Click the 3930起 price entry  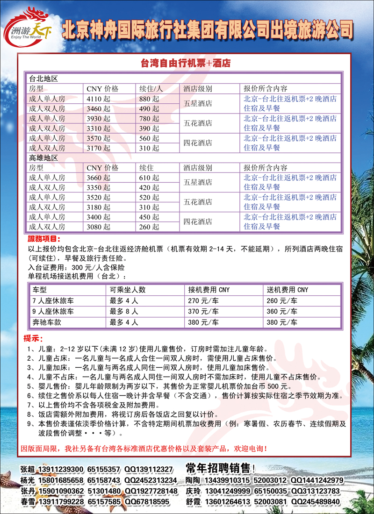point(99,118)
